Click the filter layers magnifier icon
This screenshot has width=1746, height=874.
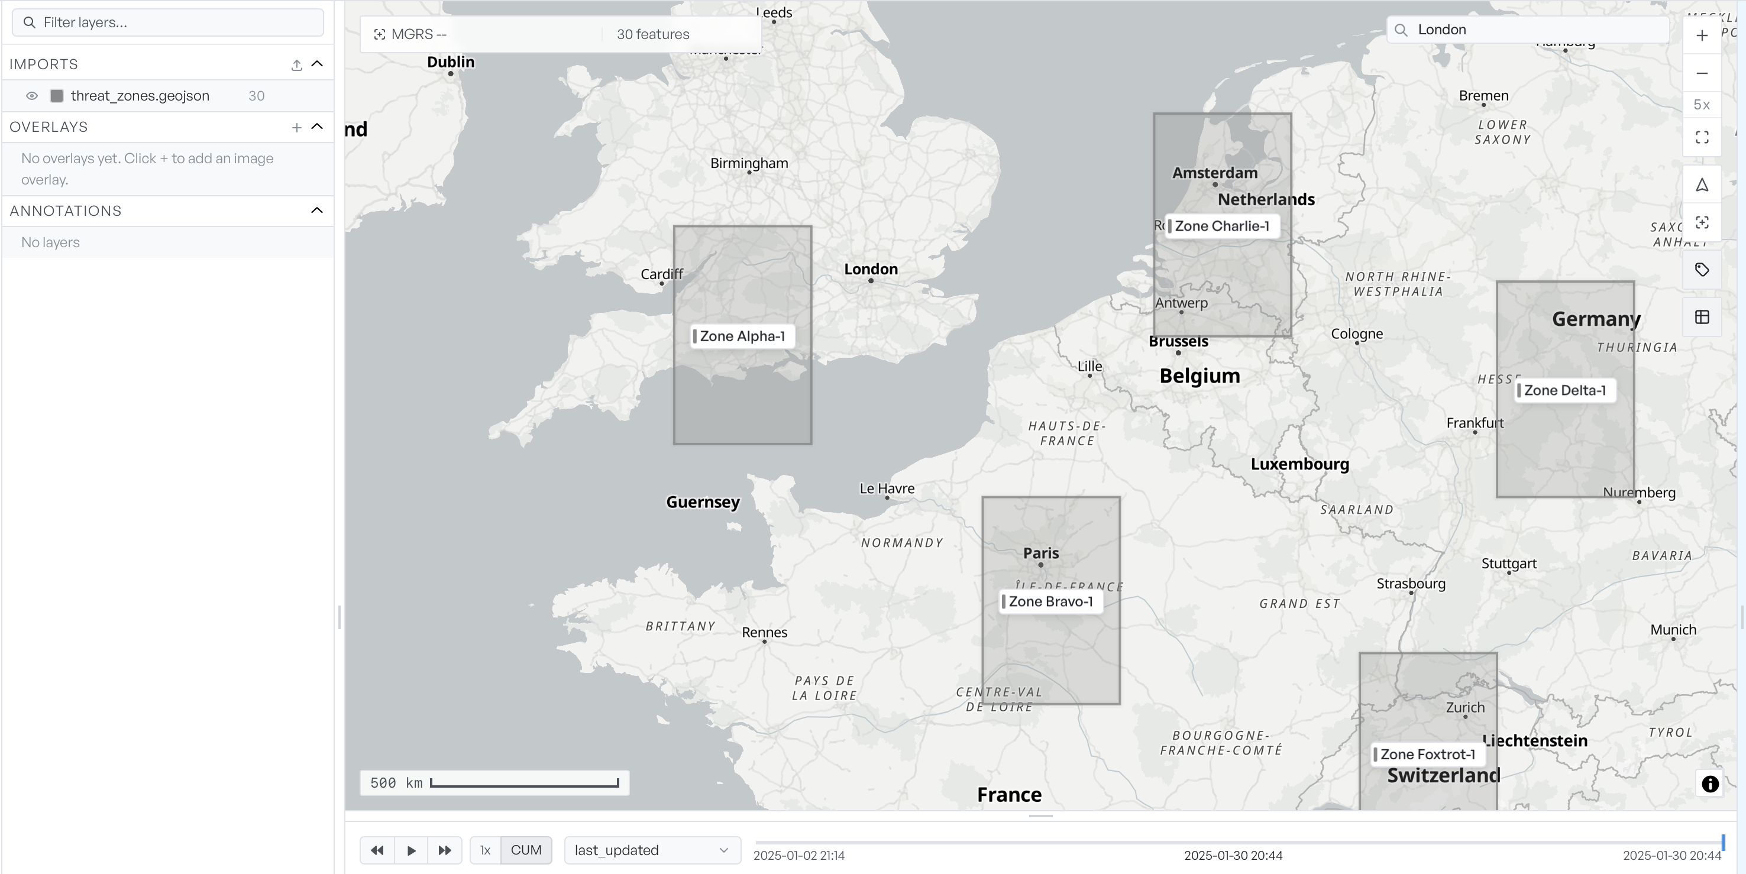[x=29, y=22]
